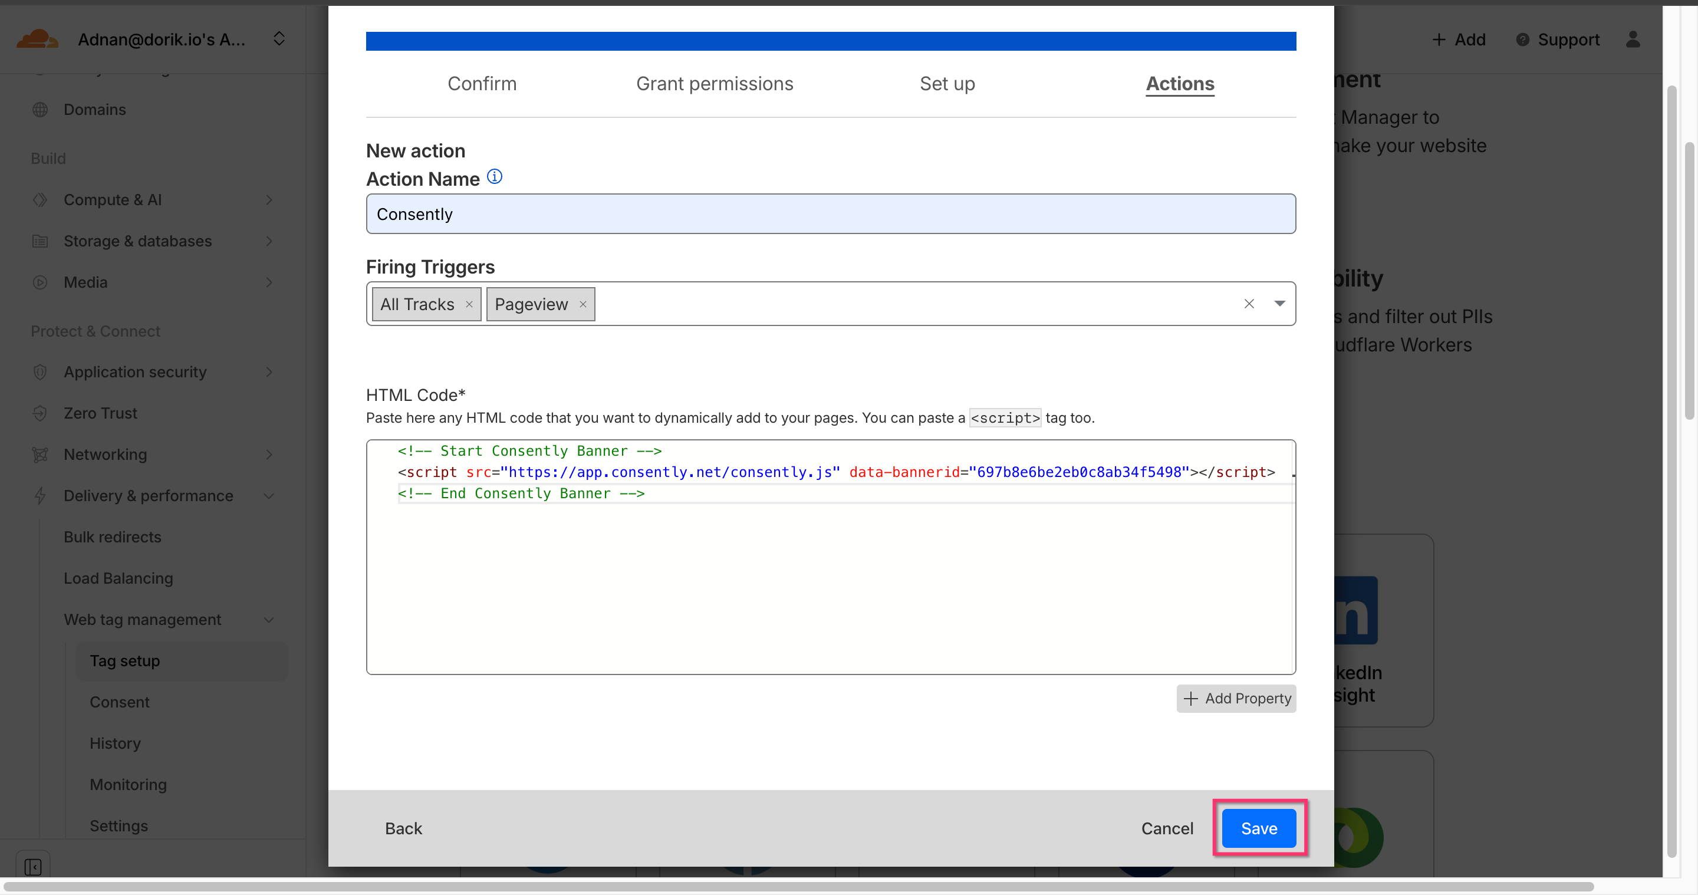1698x895 pixels.
Task: Click the Domains globe icon
Action: pyautogui.click(x=40, y=110)
